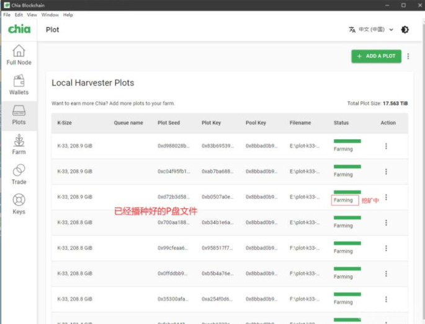Click the Action column header

click(388, 123)
